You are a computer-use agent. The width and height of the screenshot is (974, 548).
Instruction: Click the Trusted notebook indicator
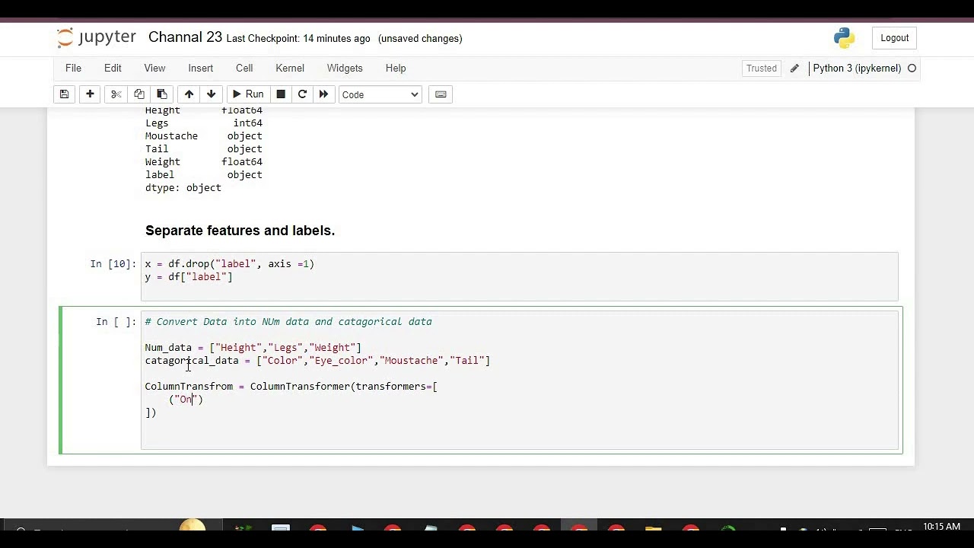[762, 68]
